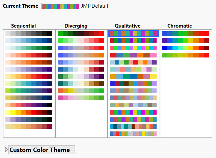216x158 pixels.
Task: Choose the light-to-dark blue Sequential theme
Action: (29, 41)
